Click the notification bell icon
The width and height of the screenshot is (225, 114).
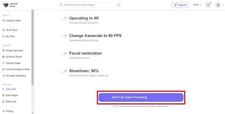coord(208,5)
